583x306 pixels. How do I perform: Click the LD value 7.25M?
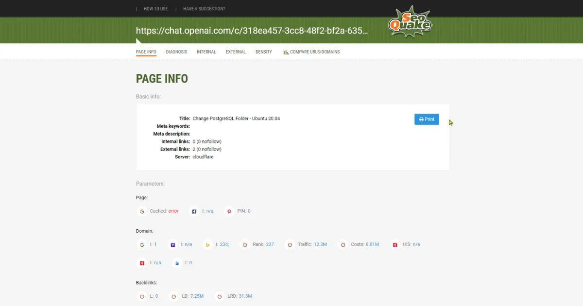coord(197,296)
